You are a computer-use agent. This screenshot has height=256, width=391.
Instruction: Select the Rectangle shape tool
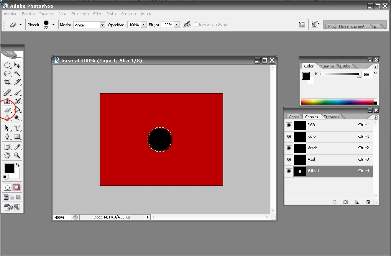17,136
